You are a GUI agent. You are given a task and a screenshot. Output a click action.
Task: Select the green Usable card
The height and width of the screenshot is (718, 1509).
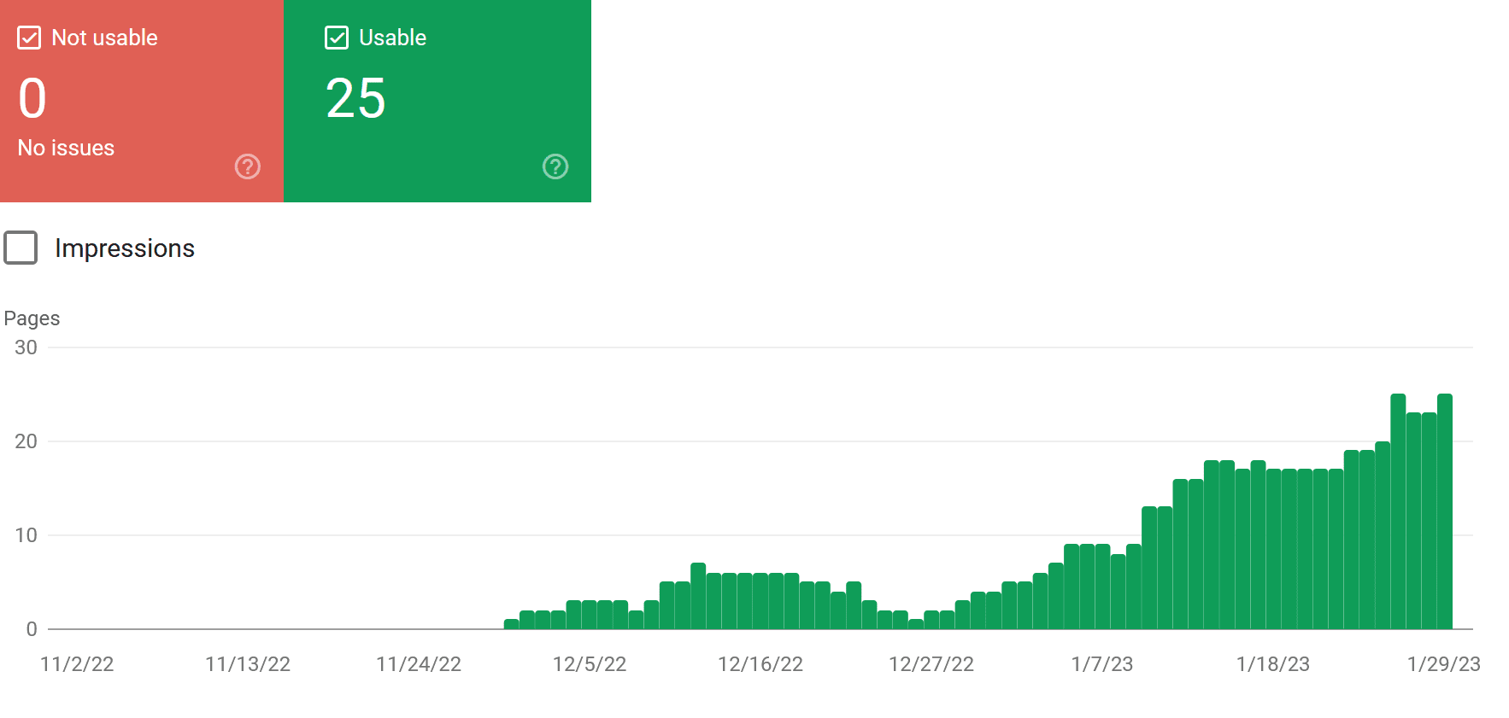pos(437,101)
